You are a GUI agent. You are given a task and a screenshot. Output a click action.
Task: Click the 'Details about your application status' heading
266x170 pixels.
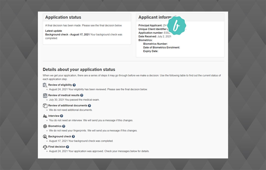click(x=79, y=69)
